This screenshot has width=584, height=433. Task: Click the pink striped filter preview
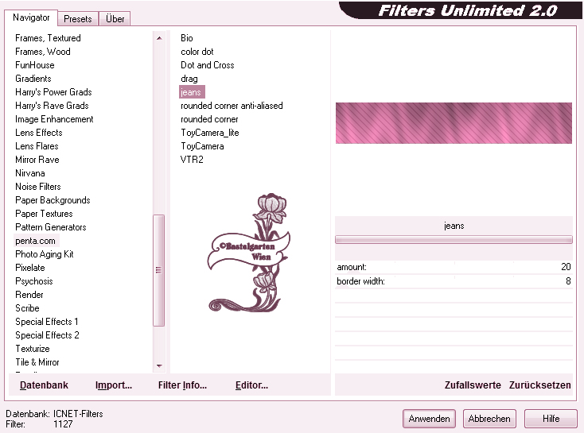tap(454, 123)
